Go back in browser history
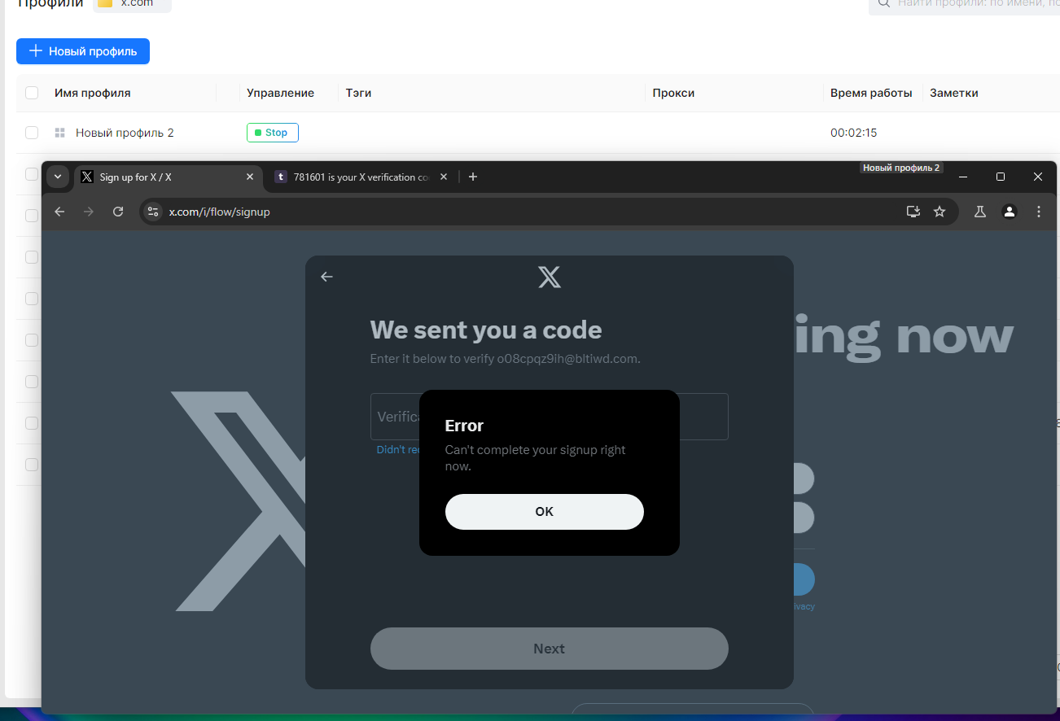This screenshot has width=1060, height=721. [59, 212]
